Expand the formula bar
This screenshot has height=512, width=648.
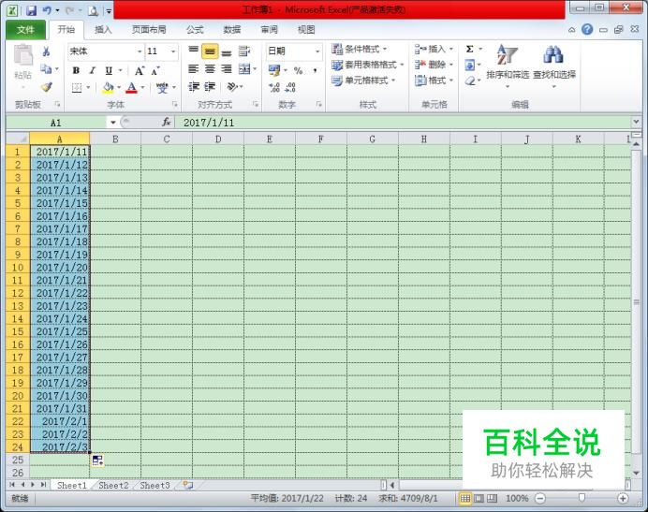(636, 122)
